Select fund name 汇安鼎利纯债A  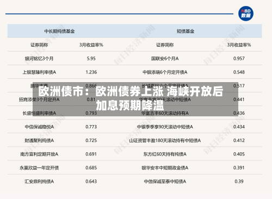pyautogui.click(x=39, y=182)
